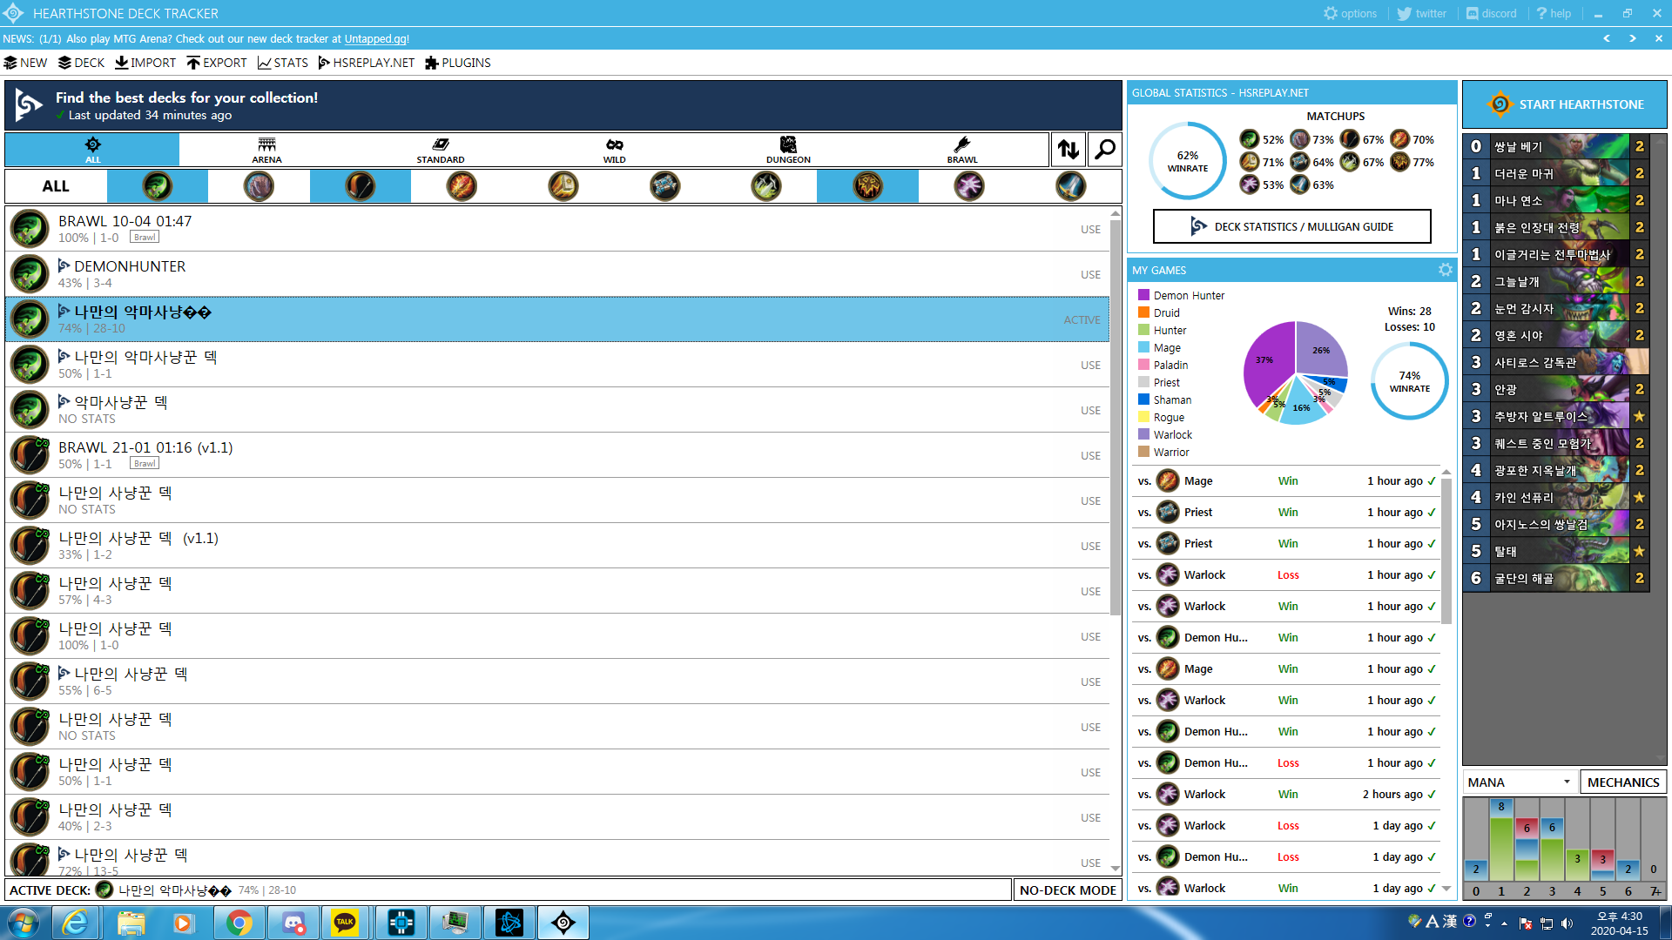Open the DECK menu
Viewport: 1672px width, 940px height.
(81, 63)
